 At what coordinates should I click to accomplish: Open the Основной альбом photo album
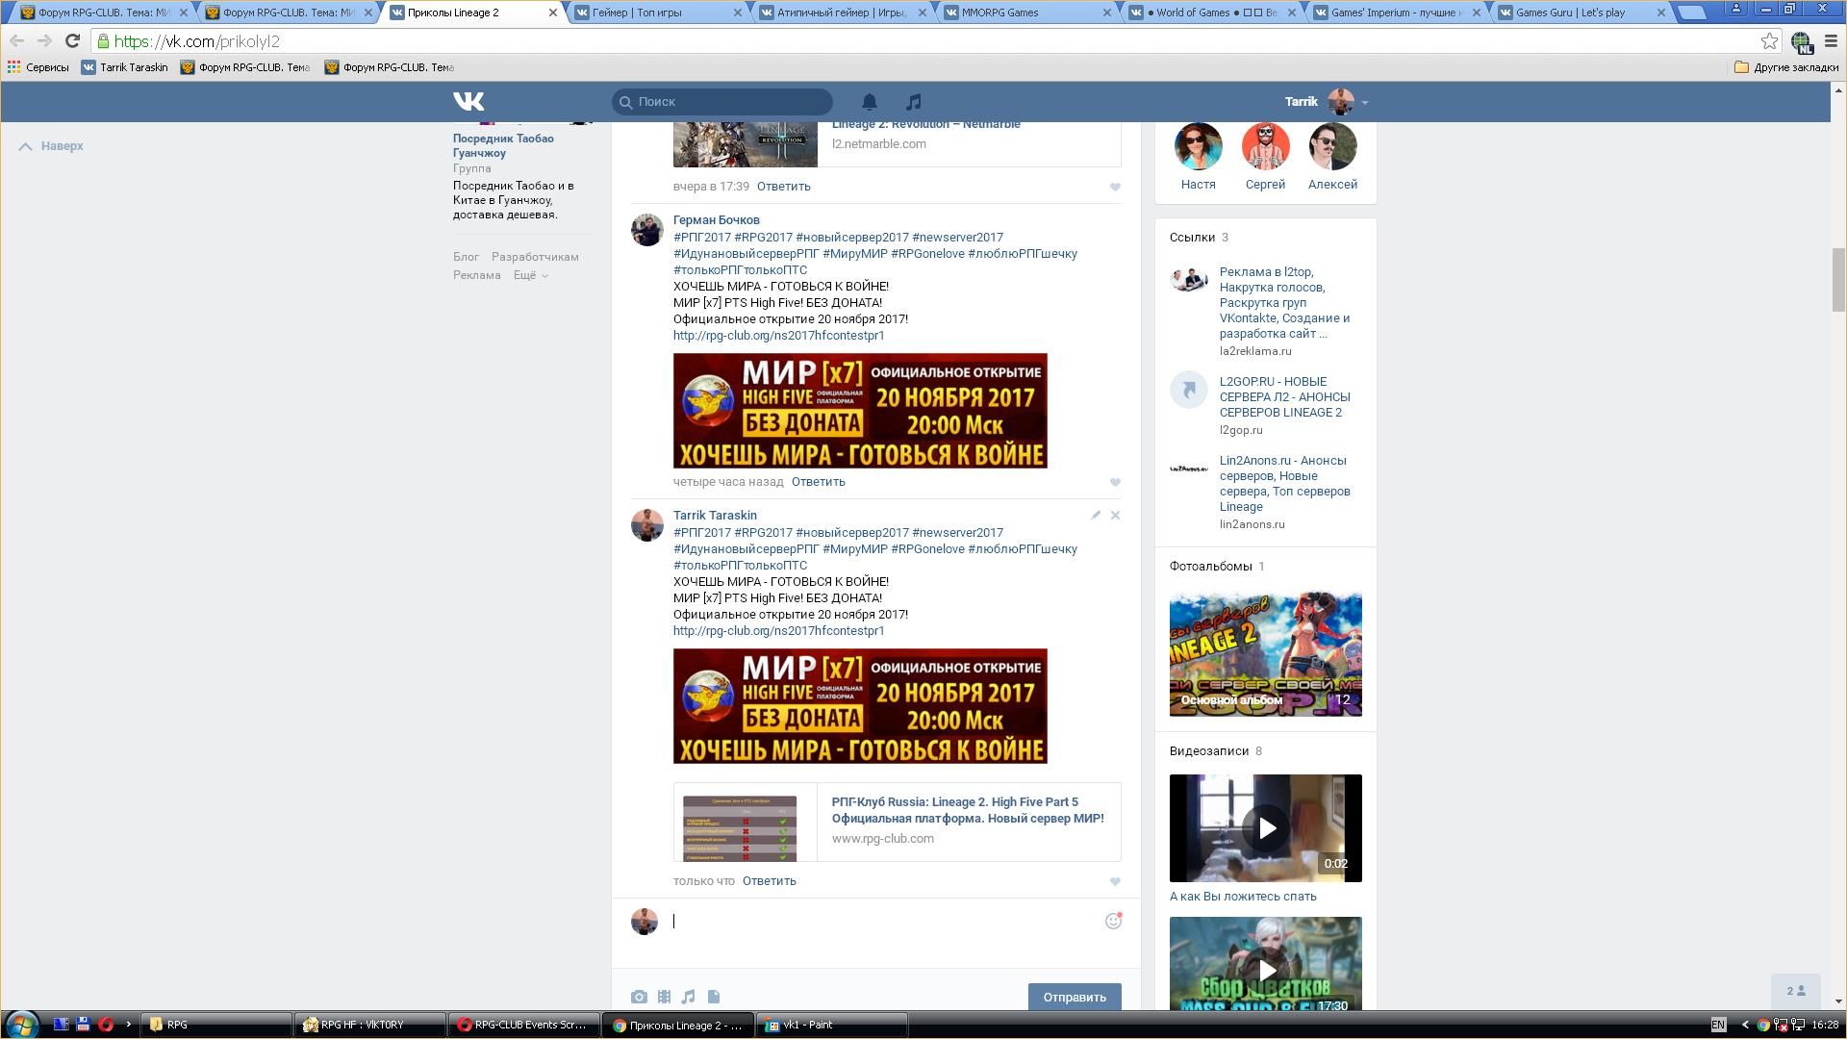pyautogui.click(x=1265, y=654)
